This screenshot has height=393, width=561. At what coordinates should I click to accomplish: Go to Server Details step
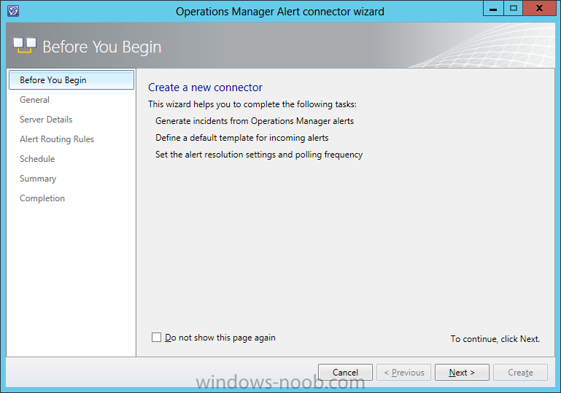point(46,120)
